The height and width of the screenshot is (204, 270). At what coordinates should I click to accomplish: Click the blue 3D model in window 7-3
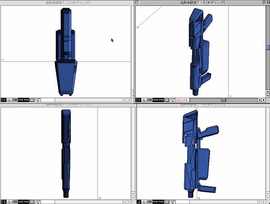66,154
